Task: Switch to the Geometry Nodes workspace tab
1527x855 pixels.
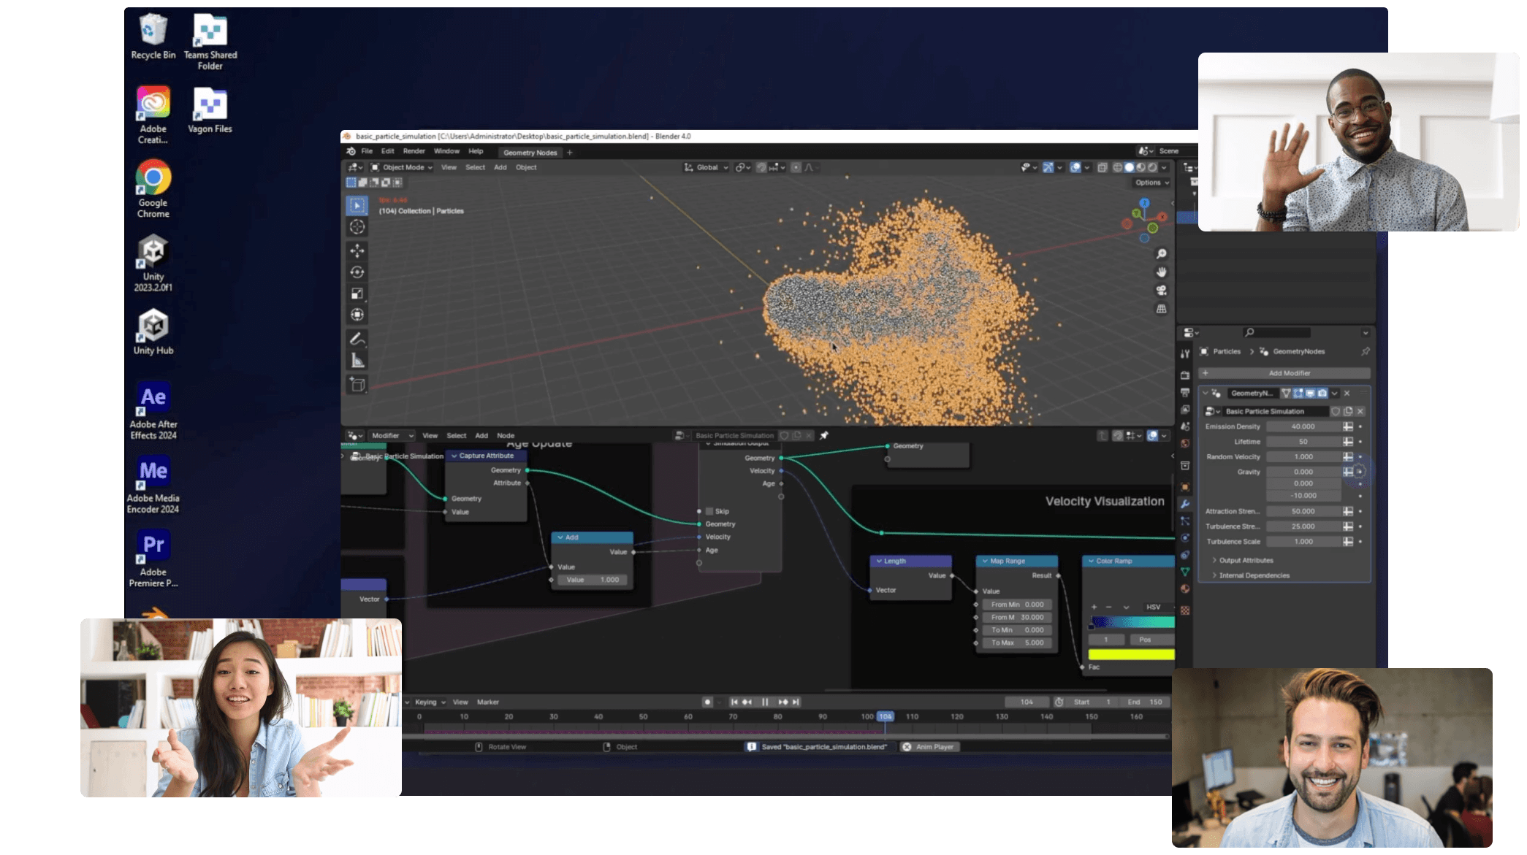Action: 530,152
